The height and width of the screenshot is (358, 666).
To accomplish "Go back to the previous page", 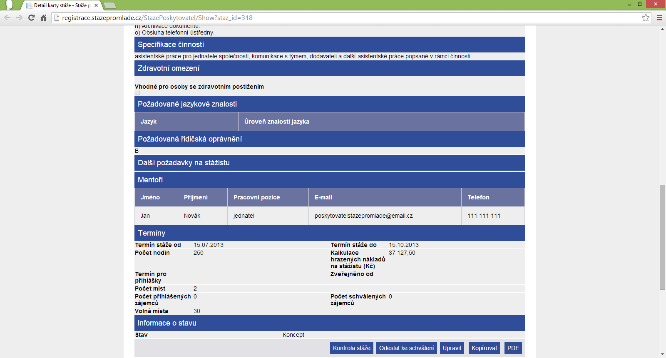I will point(7,17).
